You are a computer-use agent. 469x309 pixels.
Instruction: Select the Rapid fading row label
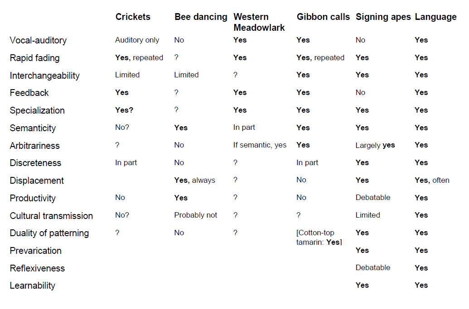tap(34, 58)
